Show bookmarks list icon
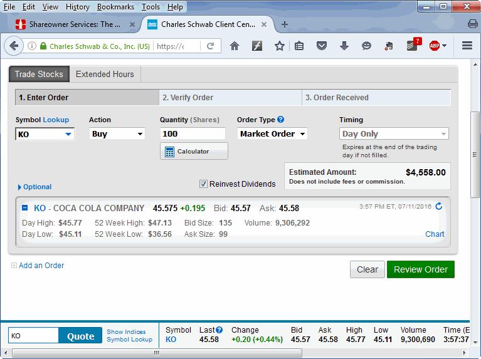The width and height of the screenshot is (481, 359). coord(299,46)
